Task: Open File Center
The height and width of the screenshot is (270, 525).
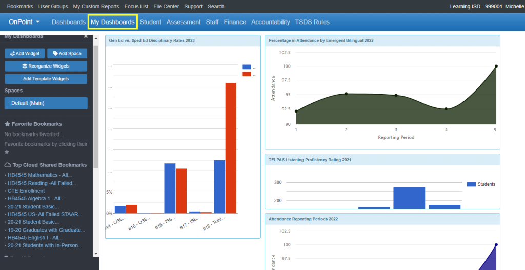Action: click(x=166, y=6)
